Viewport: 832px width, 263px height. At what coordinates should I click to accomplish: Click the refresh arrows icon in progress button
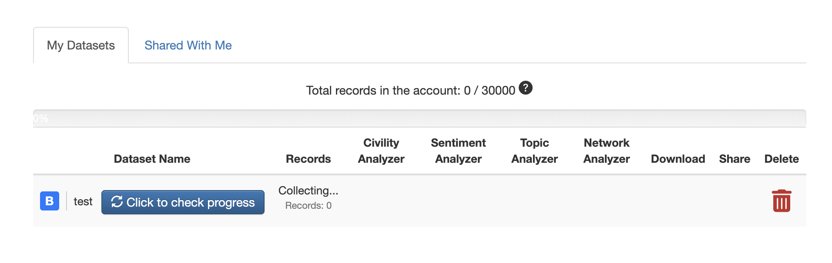coord(117,201)
